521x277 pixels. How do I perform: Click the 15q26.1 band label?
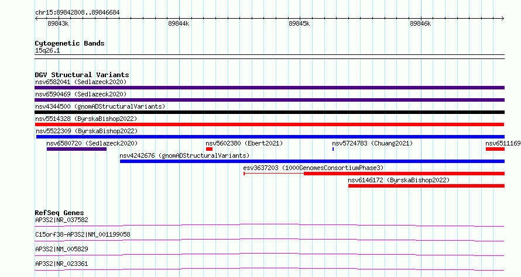pyautogui.click(x=47, y=51)
